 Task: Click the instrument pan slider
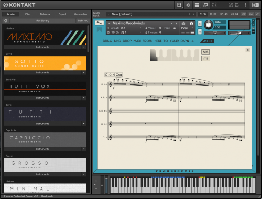(x=215, y=33)
